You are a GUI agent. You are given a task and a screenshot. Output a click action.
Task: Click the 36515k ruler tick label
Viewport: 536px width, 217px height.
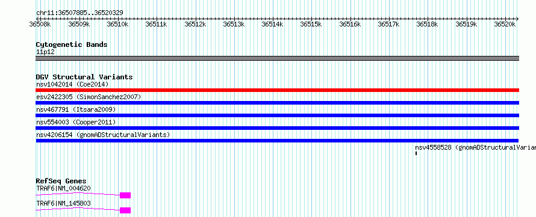point(311,24)
